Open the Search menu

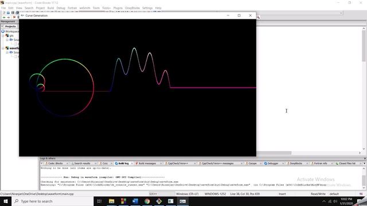pyautogui.click(x=29, y=8)
